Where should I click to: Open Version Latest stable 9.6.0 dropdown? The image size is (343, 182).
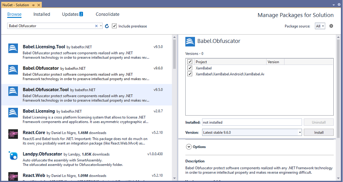(252, 133)
